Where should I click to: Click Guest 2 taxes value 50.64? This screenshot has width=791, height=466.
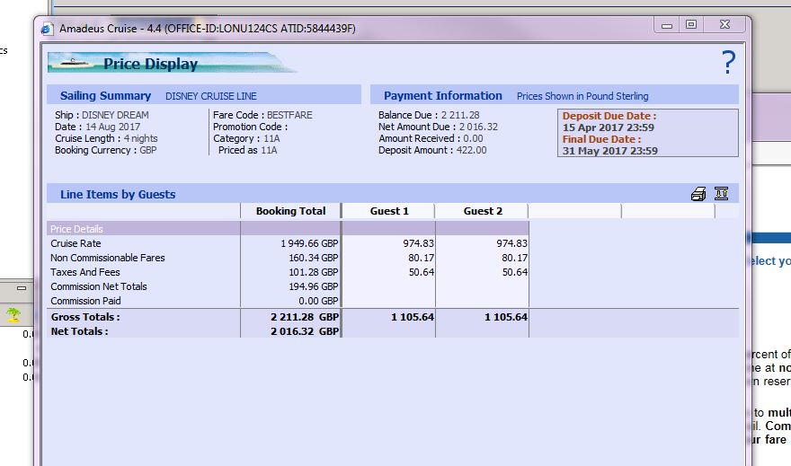tap(514, 272)
